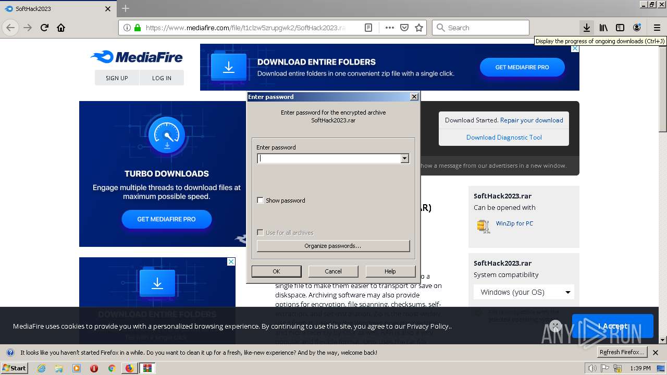Select the SoftHack2023 browser tab
Image resolution: width=667 pixels, height=375 pixels.
(x=57, y=9)
